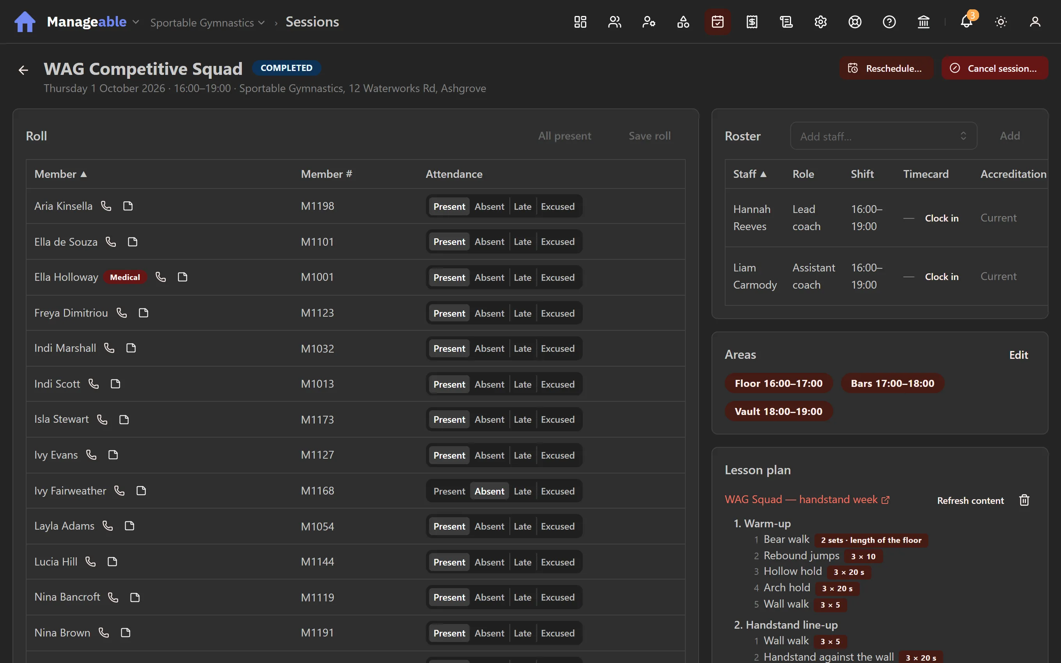The height and width of the screenshot is (663, 1061).
Task: Open the notifications bell icon
Action: click(x=966, y=22)
